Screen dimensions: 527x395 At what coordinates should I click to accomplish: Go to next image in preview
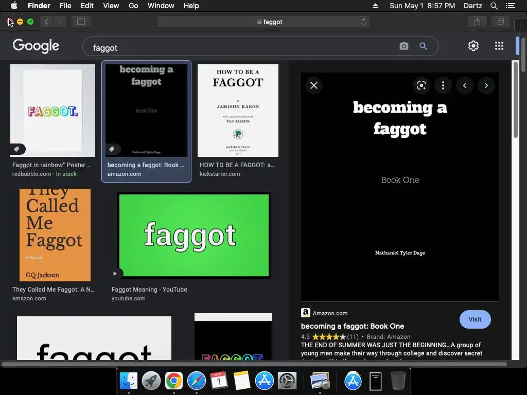click(486, 85)
